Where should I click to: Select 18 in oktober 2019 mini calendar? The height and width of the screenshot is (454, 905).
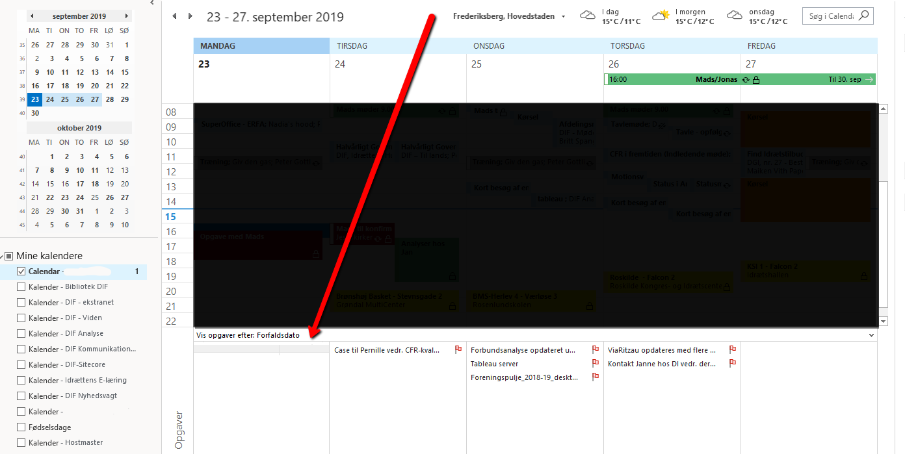(x=95, y=184)
